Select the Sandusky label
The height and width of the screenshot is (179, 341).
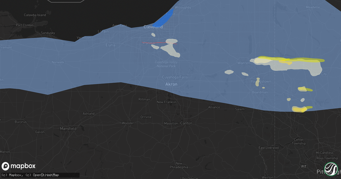pos(48,33)
